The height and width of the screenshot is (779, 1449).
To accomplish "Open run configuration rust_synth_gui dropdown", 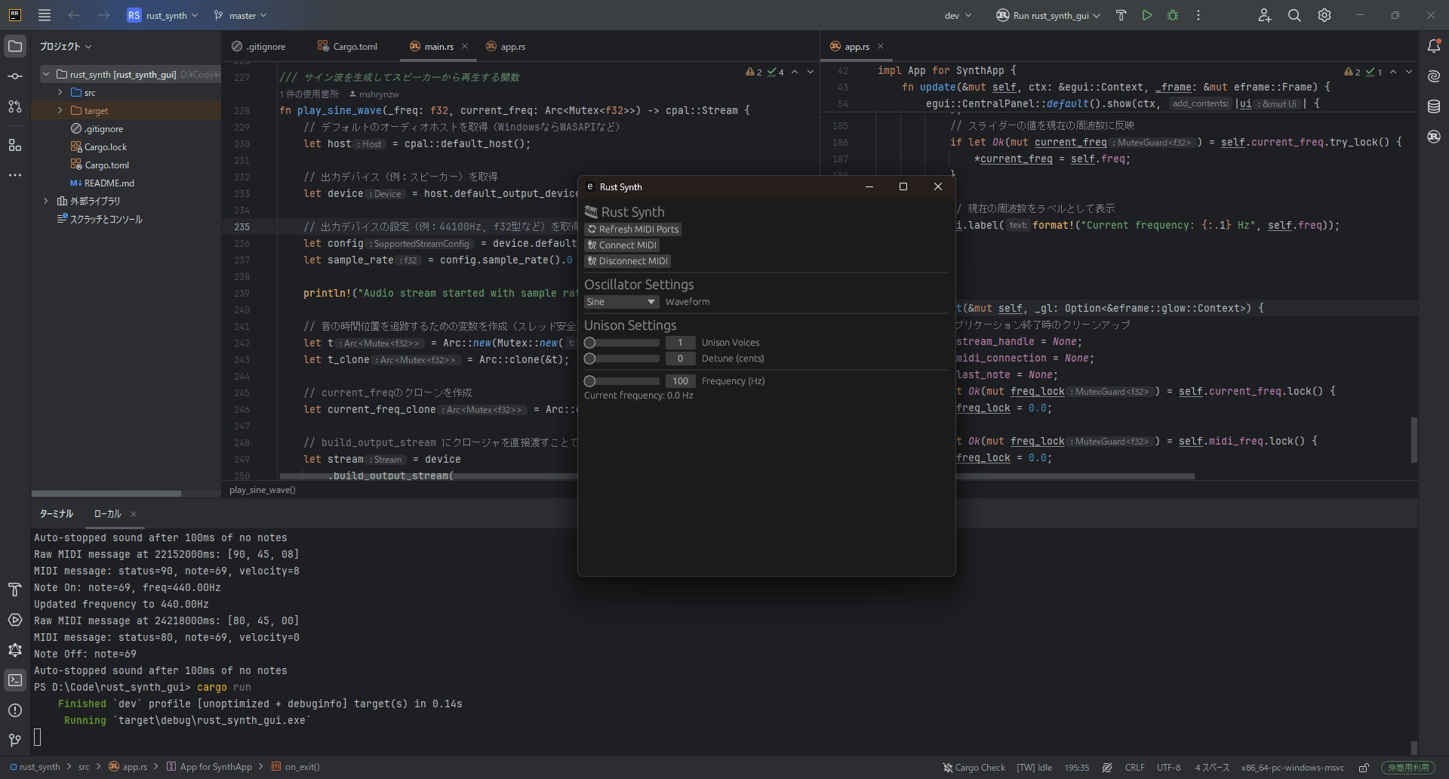I will [x=1048, y=15].
